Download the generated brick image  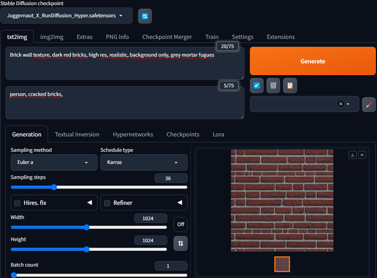tap(353, 155)
